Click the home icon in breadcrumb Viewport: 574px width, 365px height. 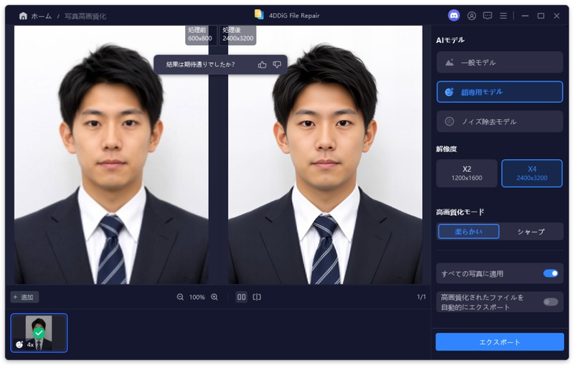pos(23,16)
